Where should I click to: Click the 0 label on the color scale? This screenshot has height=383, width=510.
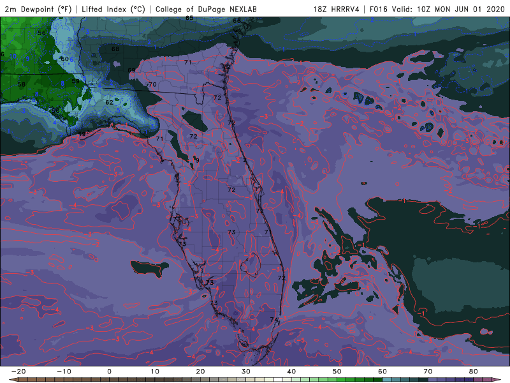click(109, 372)
